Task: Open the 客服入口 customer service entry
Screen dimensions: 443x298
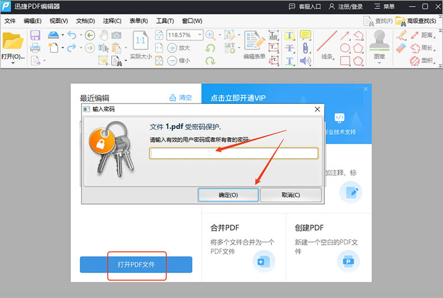Action: click(305, 7)
